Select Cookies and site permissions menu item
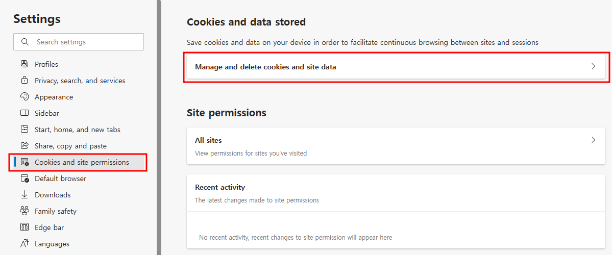The width and height of the screenshot is (612, 255). click(78, 162)
